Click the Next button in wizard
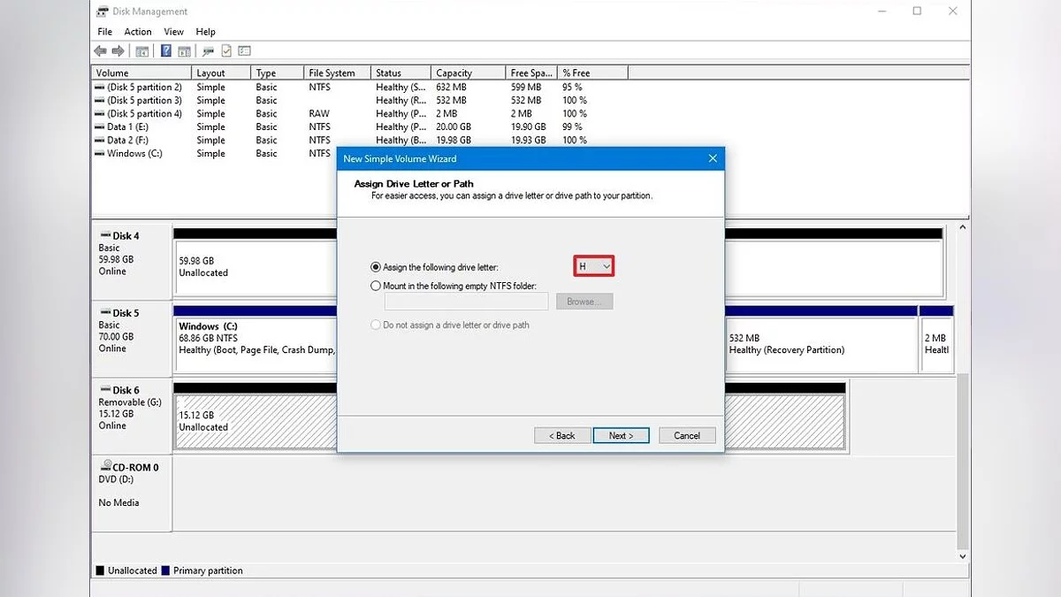Image resolution: width=1061 pixels, height=597 pixels. tap(621, 435)
